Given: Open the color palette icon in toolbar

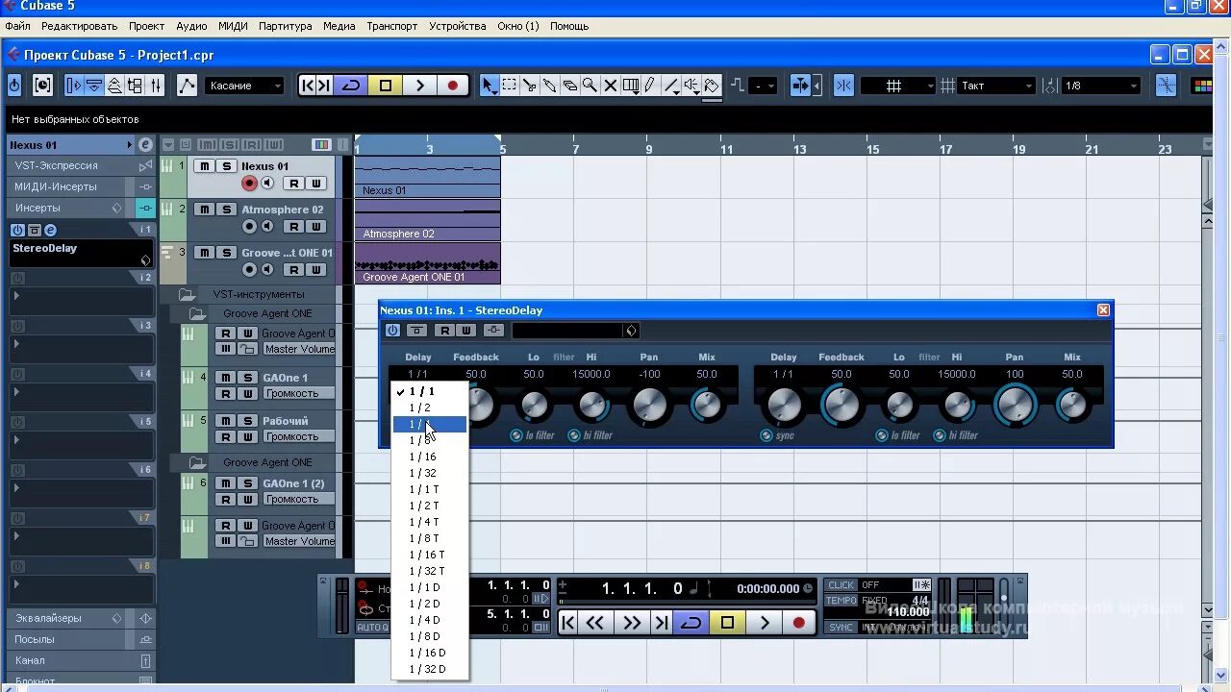Looking at the screenshot, I should coord(1202,86).
